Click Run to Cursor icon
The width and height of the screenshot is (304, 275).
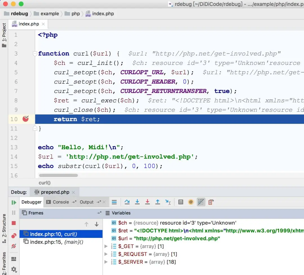(168, 202)
